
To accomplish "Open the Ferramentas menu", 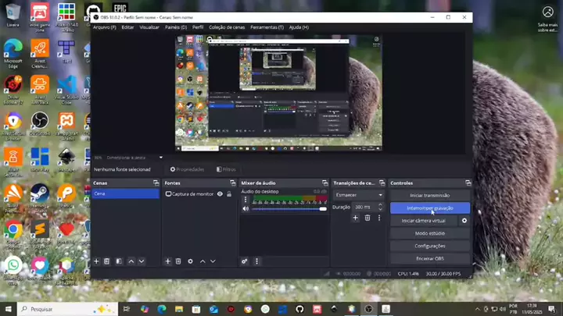I will [x=267, y=27].
